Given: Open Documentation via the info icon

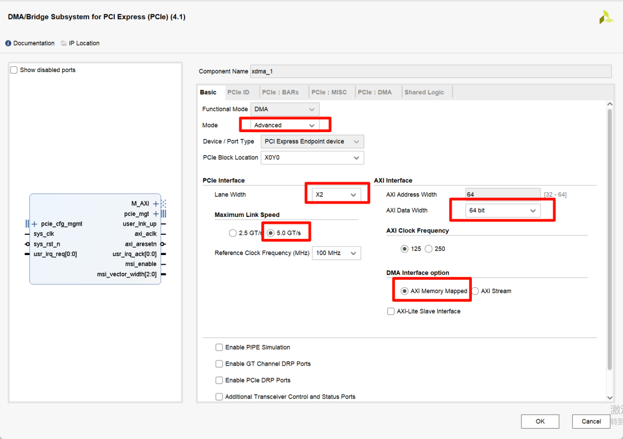Looking at the screenshot, I should (x=7, y=43).
